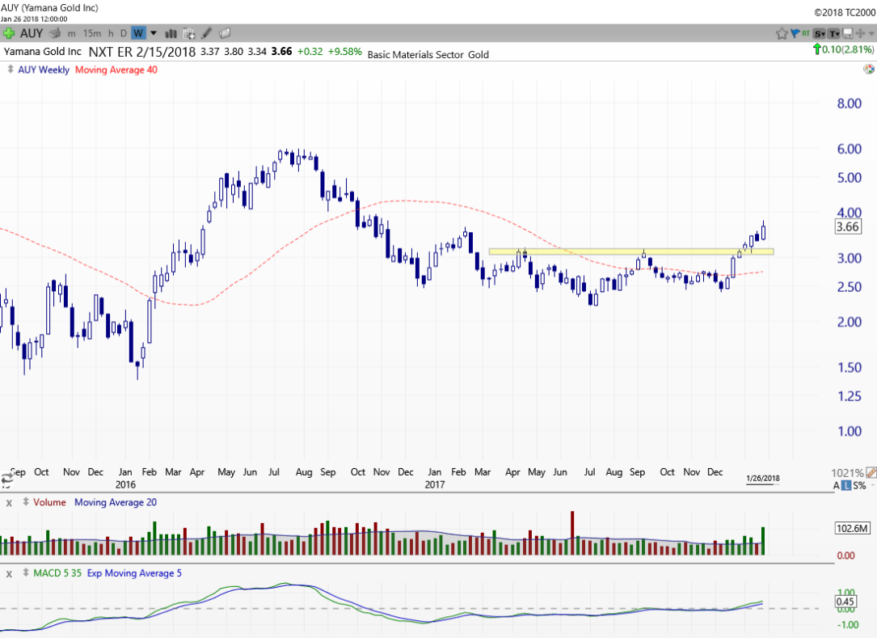
Task: Open the drawing tools pencil icon
Action: coord(207,33)
